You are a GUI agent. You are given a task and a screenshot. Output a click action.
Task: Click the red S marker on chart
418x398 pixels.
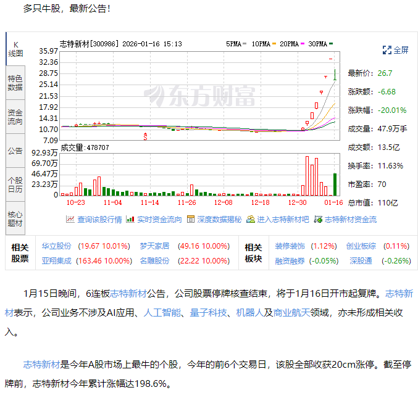pyautogui.click(x=145, y=136)
